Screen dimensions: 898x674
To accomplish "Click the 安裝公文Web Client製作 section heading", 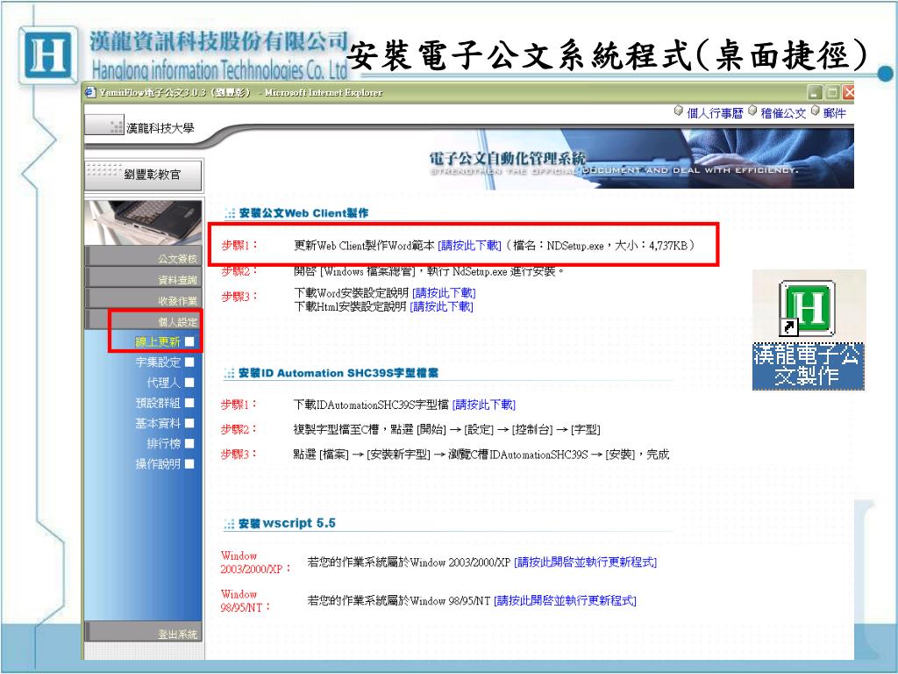I will (x=303, y=213).
